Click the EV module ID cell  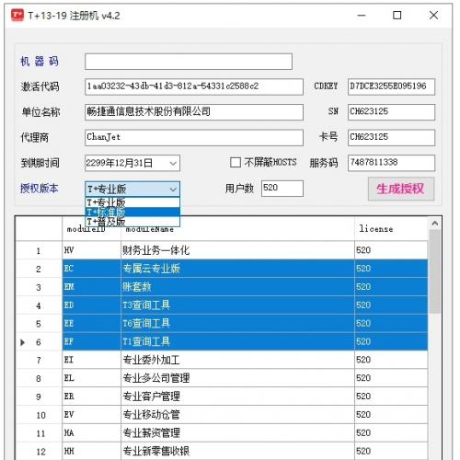[92, 415]
